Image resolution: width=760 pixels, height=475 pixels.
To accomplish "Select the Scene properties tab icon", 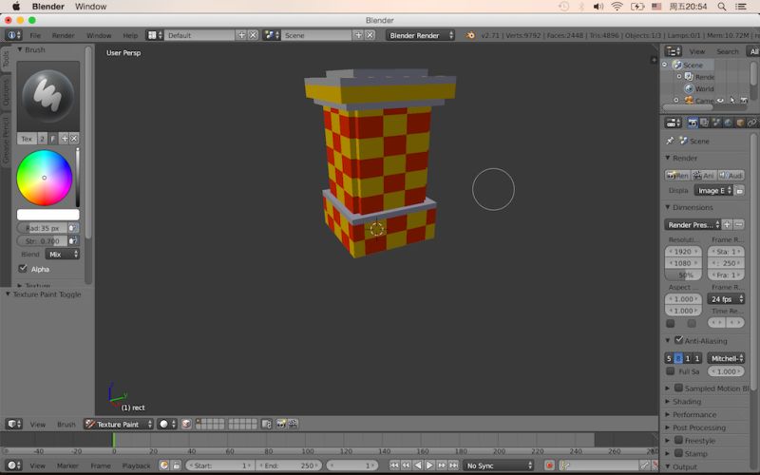I will coord(716,123).
